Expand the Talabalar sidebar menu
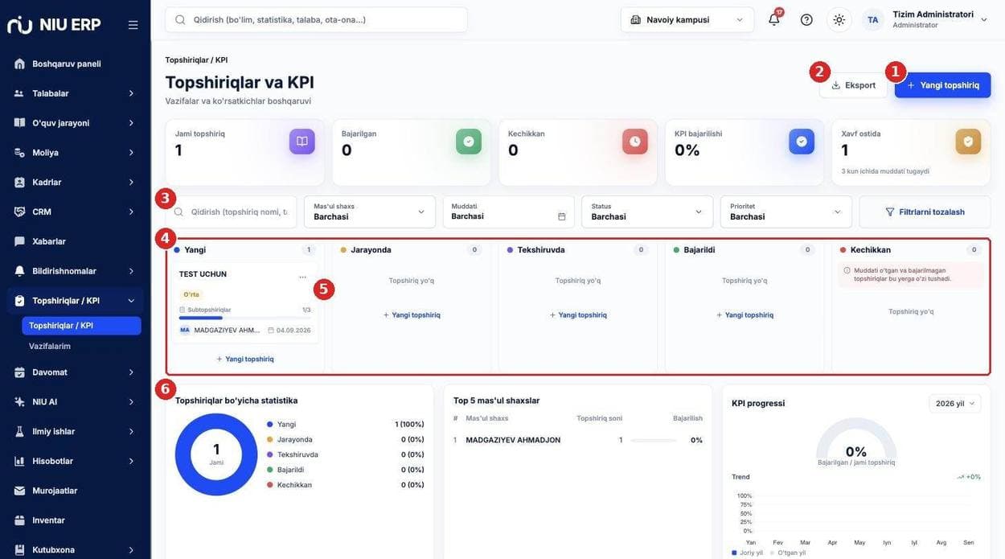 click(x=76, y=93)
